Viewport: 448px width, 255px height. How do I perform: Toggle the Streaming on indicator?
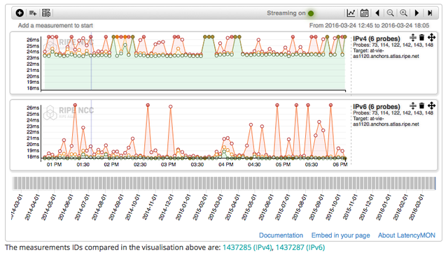coord(311,13)
